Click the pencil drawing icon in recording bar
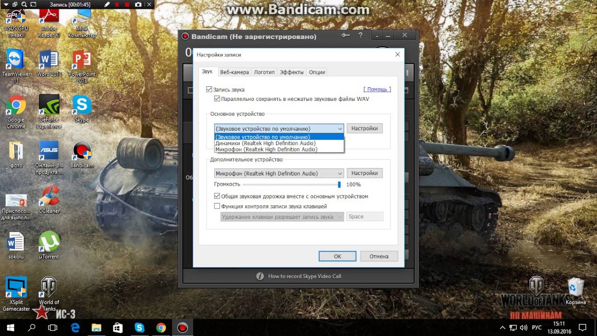The height and width of the screenshot is (336, 597). click(x=107, y=4)
